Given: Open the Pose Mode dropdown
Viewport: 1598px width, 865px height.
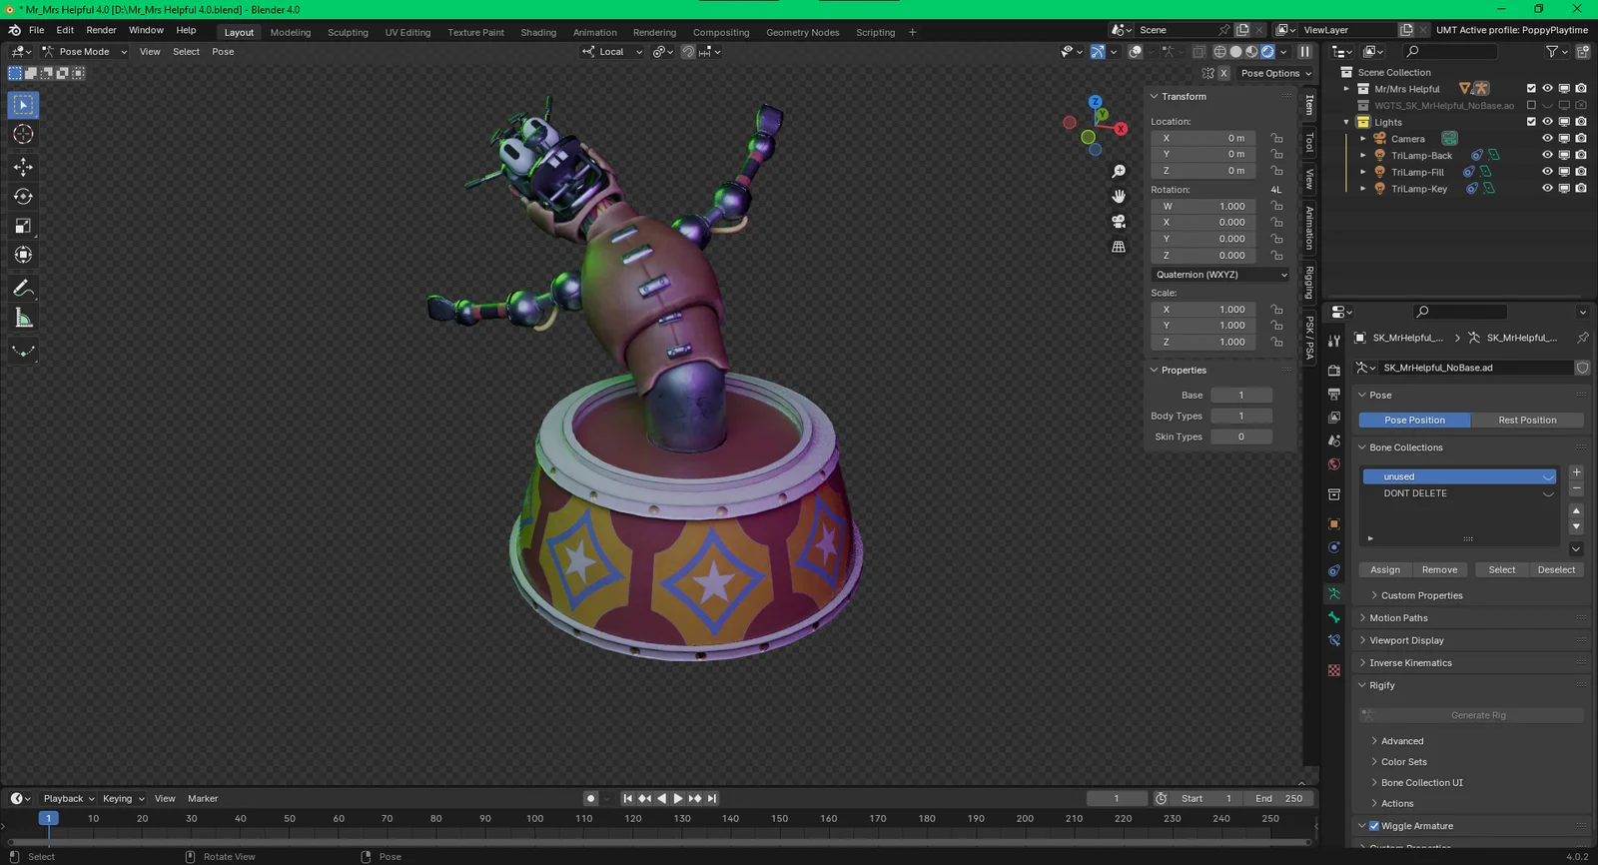Looking at the screenshot, I should [x=84, y=52].
